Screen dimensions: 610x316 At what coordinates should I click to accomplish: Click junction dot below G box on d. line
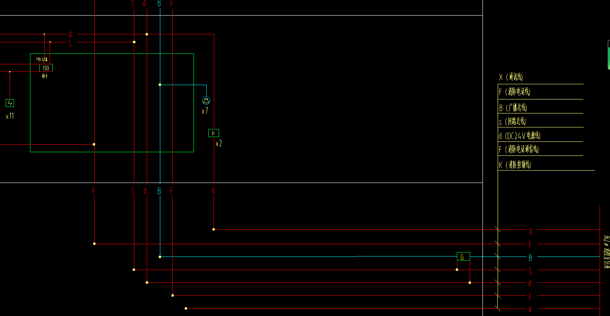pos(470,282)
